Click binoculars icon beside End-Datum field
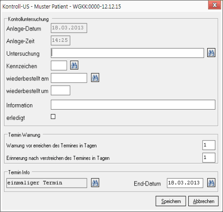The height and width of the screenshot is (212, 223). pyautogui.click(x=211, y=183)
